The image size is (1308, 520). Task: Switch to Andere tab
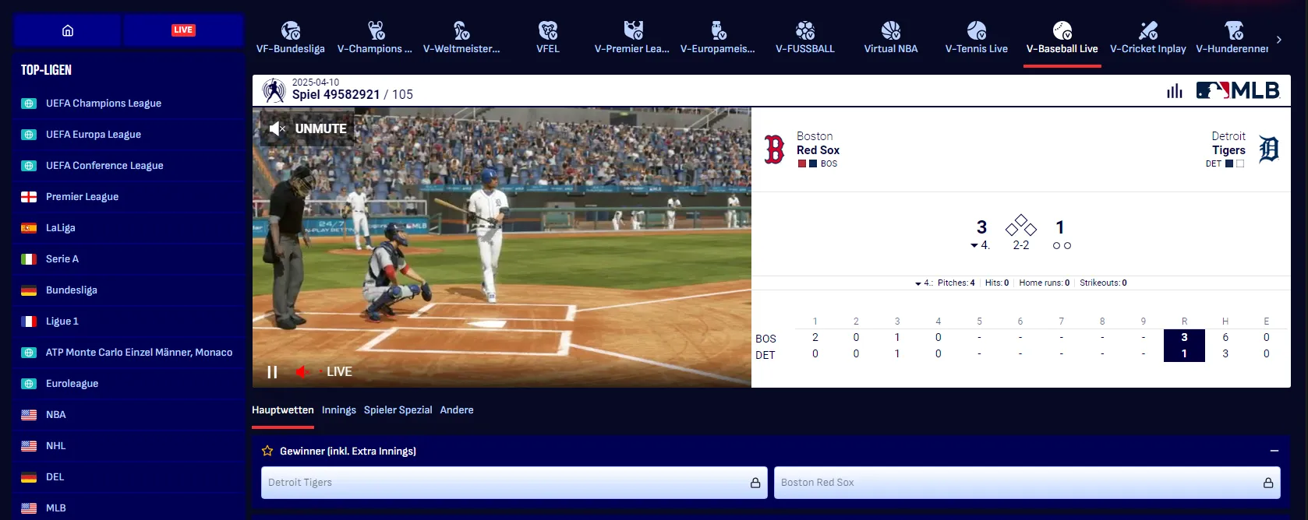click(457, 410)
